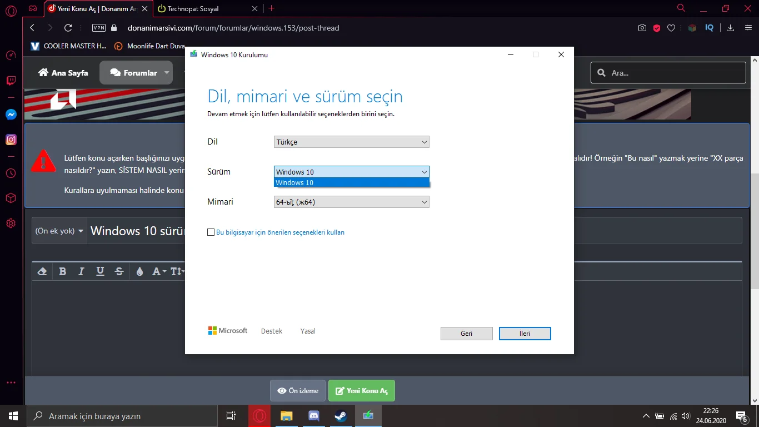
Task: Open Easy Setup in the address bar
Action: 747,28
